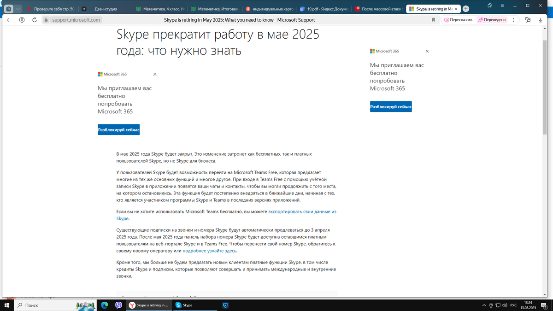Bookmark this page with the bookmark icon
This screenshot has width=553, height=311.
[433, 20]
